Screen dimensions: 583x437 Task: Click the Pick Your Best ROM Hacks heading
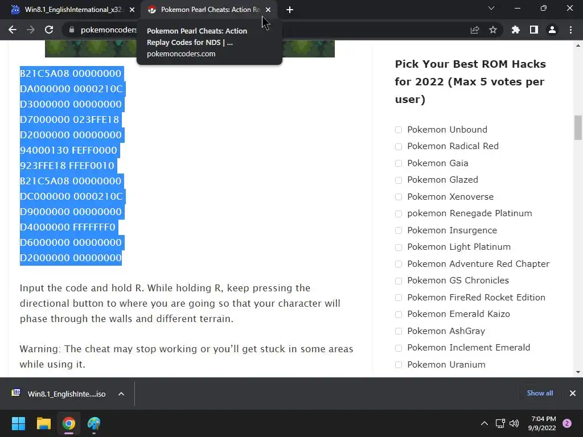tap(470, 82)
